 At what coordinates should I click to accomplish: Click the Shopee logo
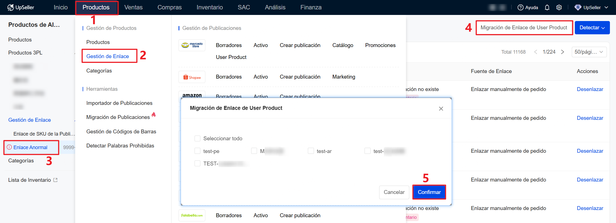pos(192,77)
